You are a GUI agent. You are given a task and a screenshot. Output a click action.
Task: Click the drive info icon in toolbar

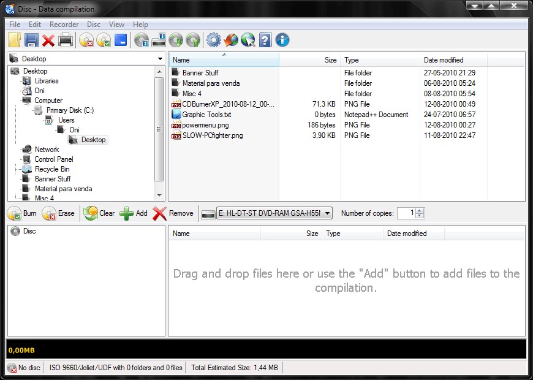coord(159,40)
